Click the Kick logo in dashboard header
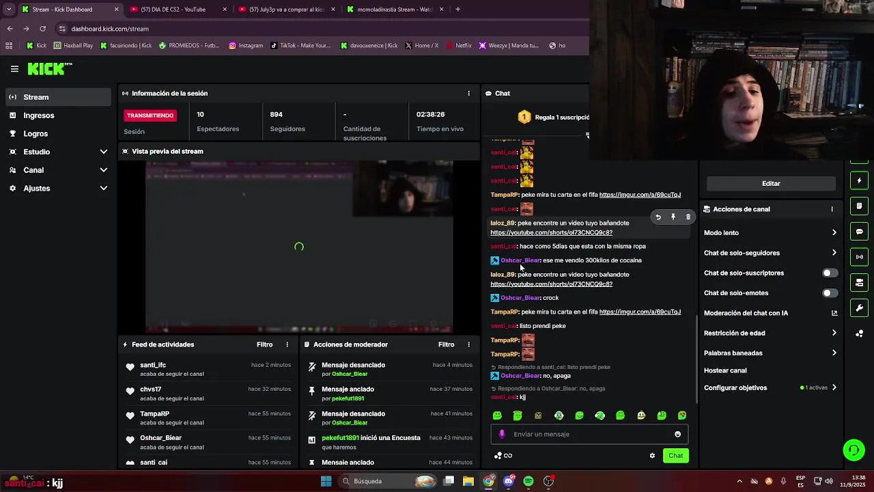Image resolution: width=874 pixels, height=492 pixels. (x=49, y=68)
